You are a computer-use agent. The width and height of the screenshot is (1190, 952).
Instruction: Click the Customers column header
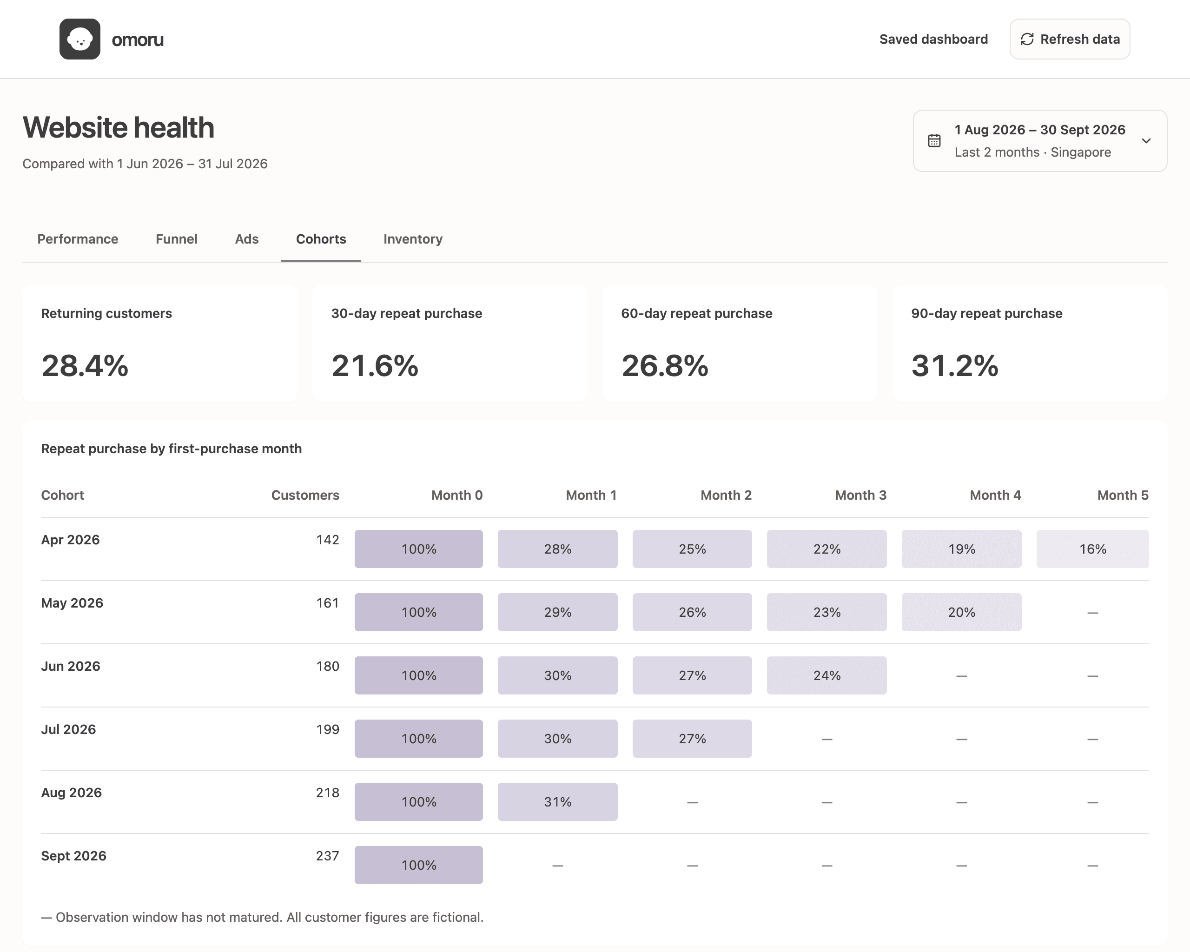point(305,495)
